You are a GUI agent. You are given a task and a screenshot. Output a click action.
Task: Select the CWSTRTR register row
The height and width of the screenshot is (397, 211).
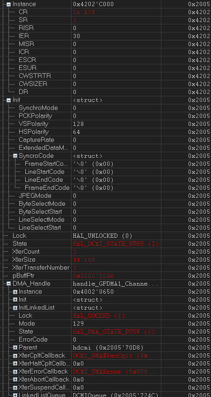click(105, 76)
